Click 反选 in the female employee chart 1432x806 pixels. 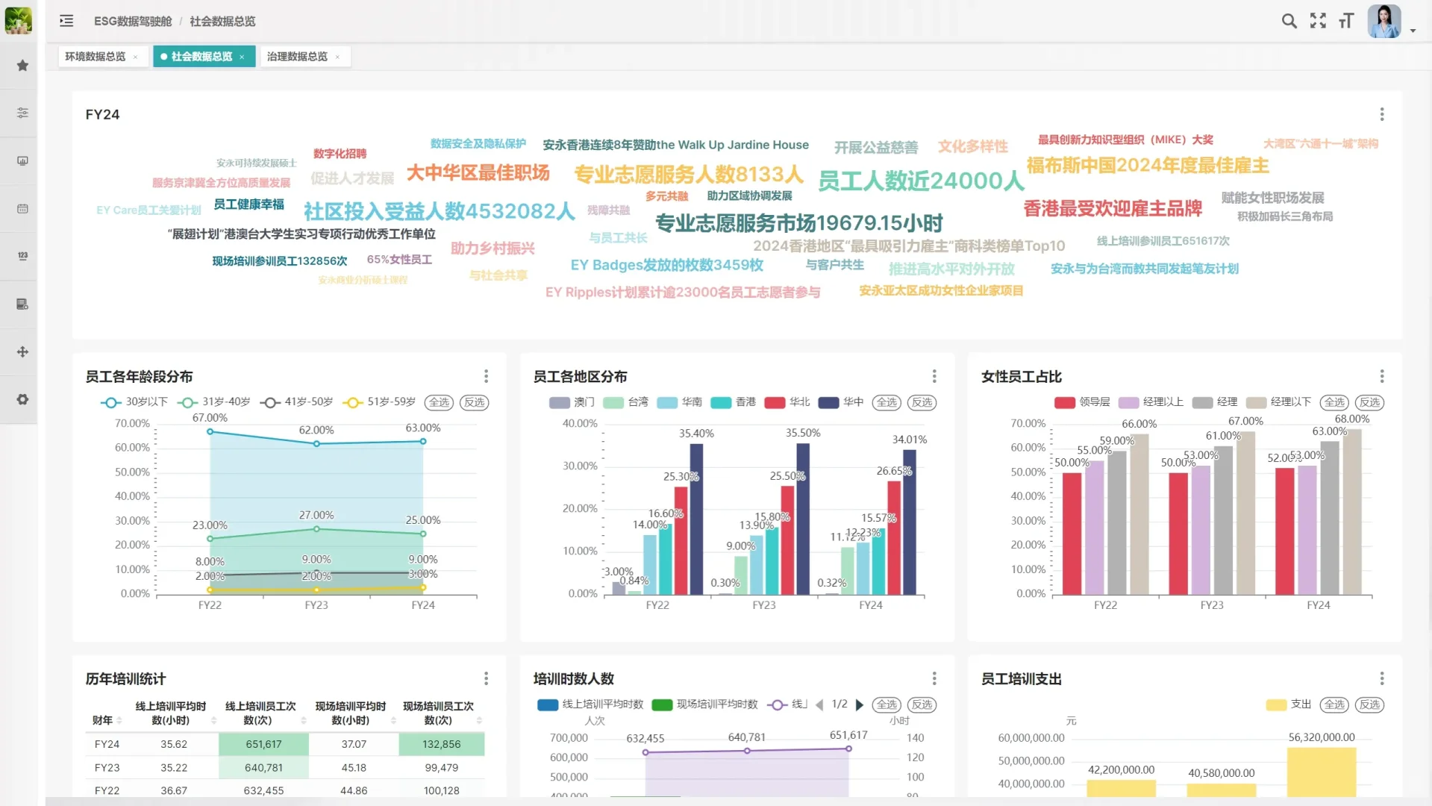1369,402
